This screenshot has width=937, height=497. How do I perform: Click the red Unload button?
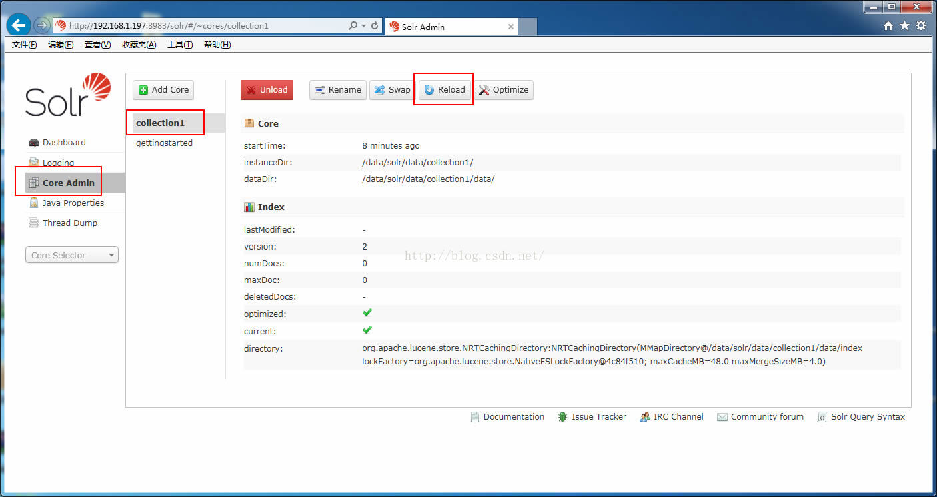tap(267, 90)
